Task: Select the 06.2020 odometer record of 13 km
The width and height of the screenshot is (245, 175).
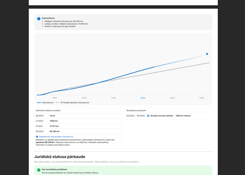Action: pyautogui.click(x=78, y=116)
